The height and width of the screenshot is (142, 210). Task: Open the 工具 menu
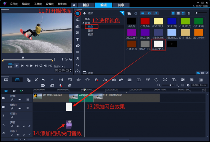point(38,4)
